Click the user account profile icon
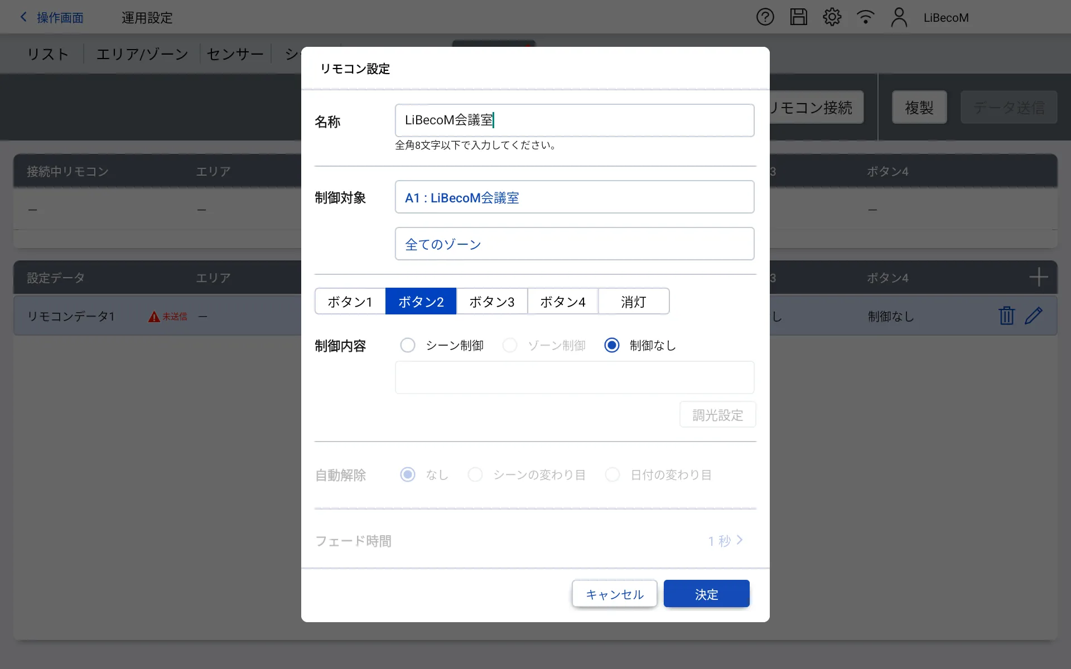1071x669 pixels. click(899, 17)
